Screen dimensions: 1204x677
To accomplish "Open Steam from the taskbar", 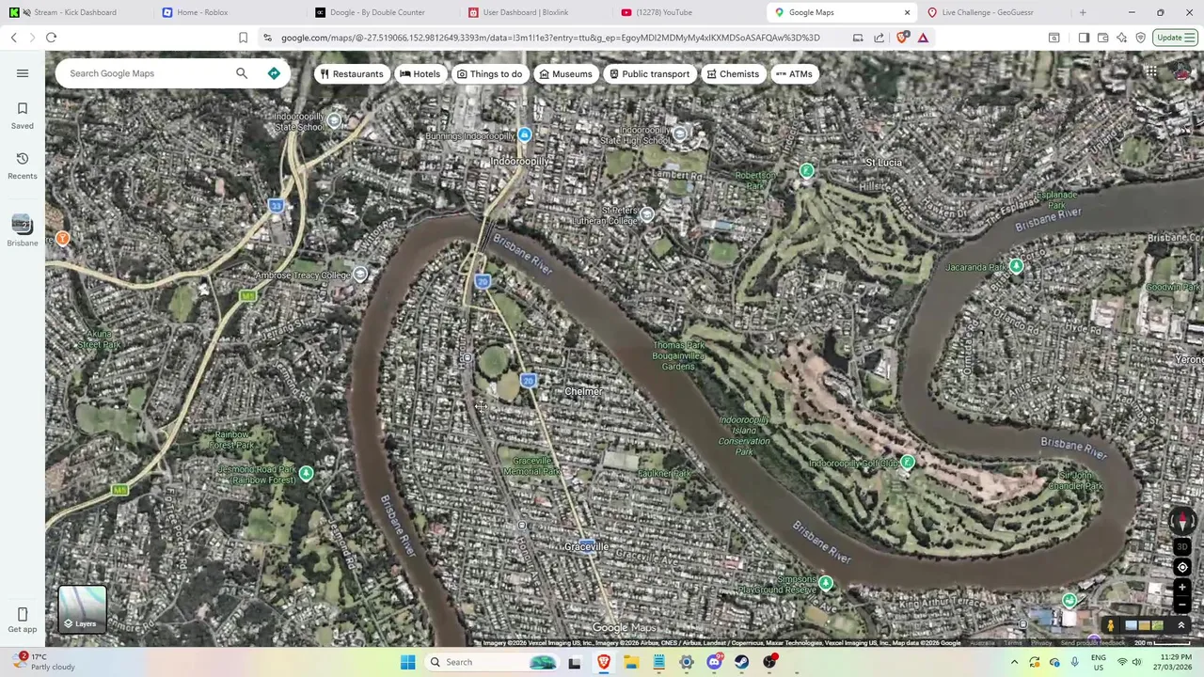I will point(742,662).
